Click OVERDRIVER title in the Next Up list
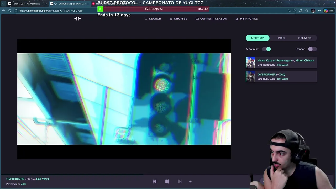Viewport: 336px width, 189px height. [x=266, y=75]
